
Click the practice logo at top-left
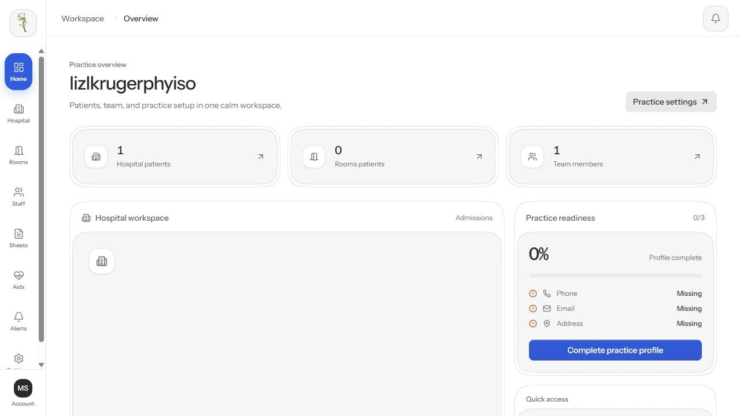pos(23,23)
